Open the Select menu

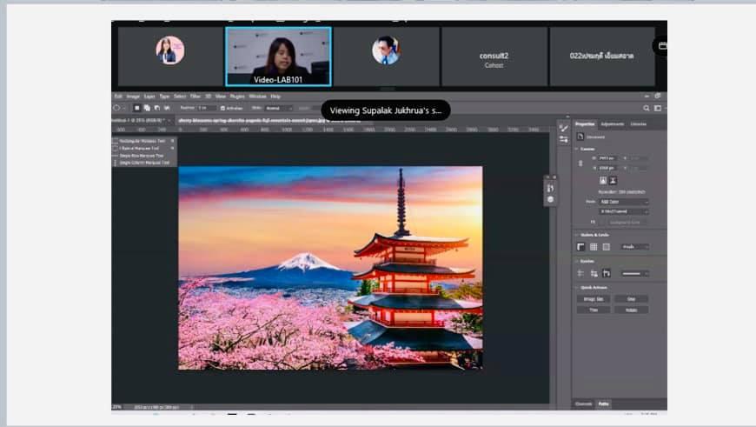point(180,97)
